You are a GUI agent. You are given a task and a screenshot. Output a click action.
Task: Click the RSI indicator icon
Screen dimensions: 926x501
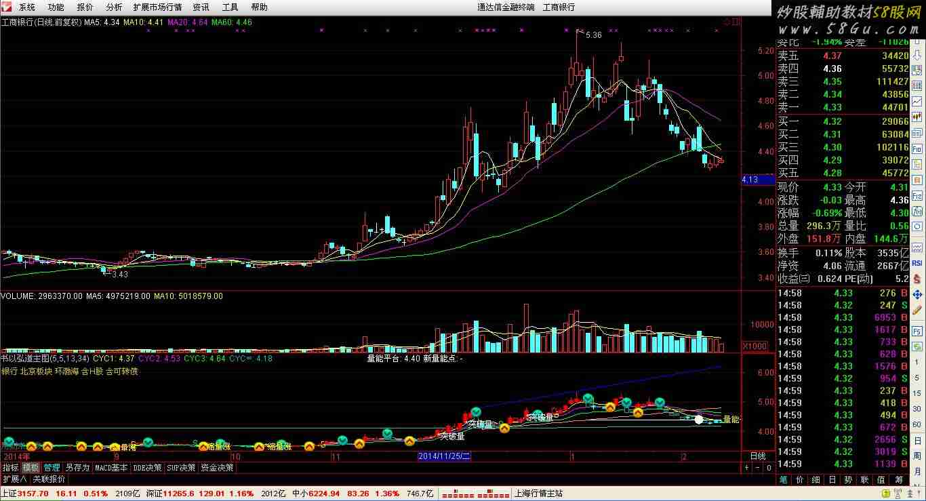917,262
